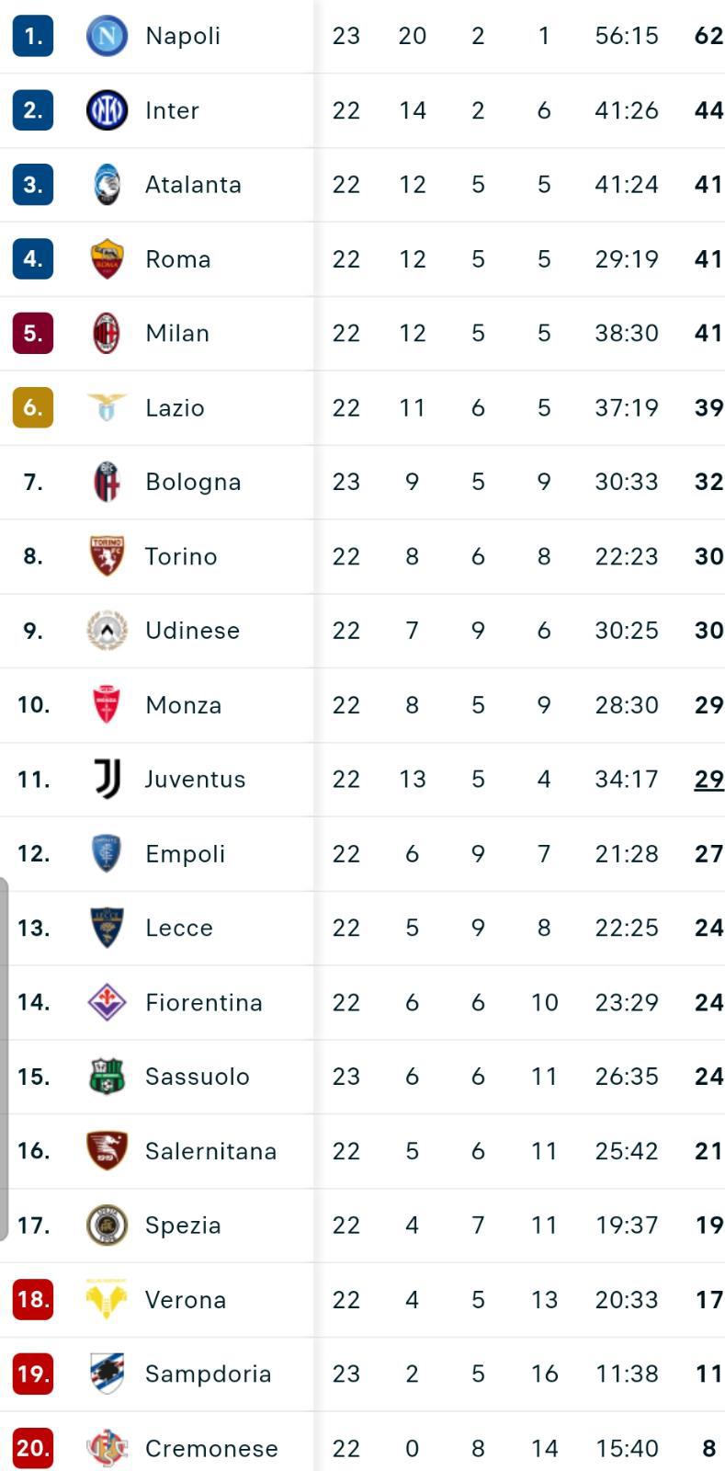
Task: Open the Atalanta team name link
Action: 193,185
